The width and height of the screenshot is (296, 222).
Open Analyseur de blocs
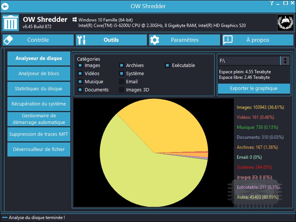point(39,73)
